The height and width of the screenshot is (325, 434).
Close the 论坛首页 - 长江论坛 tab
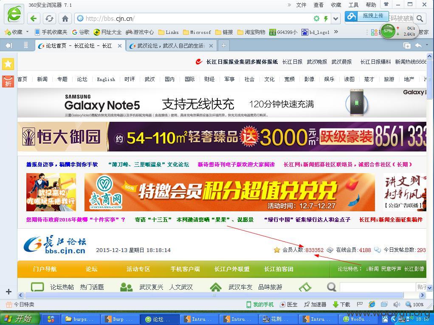click(x=120, y=46)
